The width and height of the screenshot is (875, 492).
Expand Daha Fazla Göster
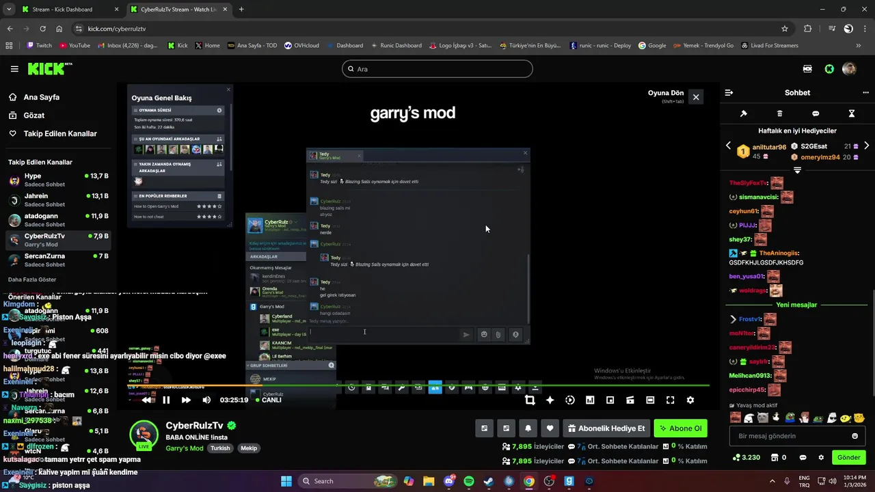32,279
